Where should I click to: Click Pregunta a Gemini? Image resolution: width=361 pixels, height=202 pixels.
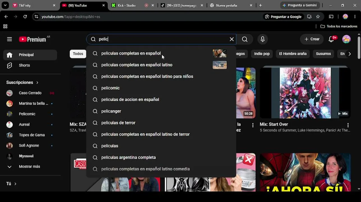pyautogui.click(x=300, y=5)
